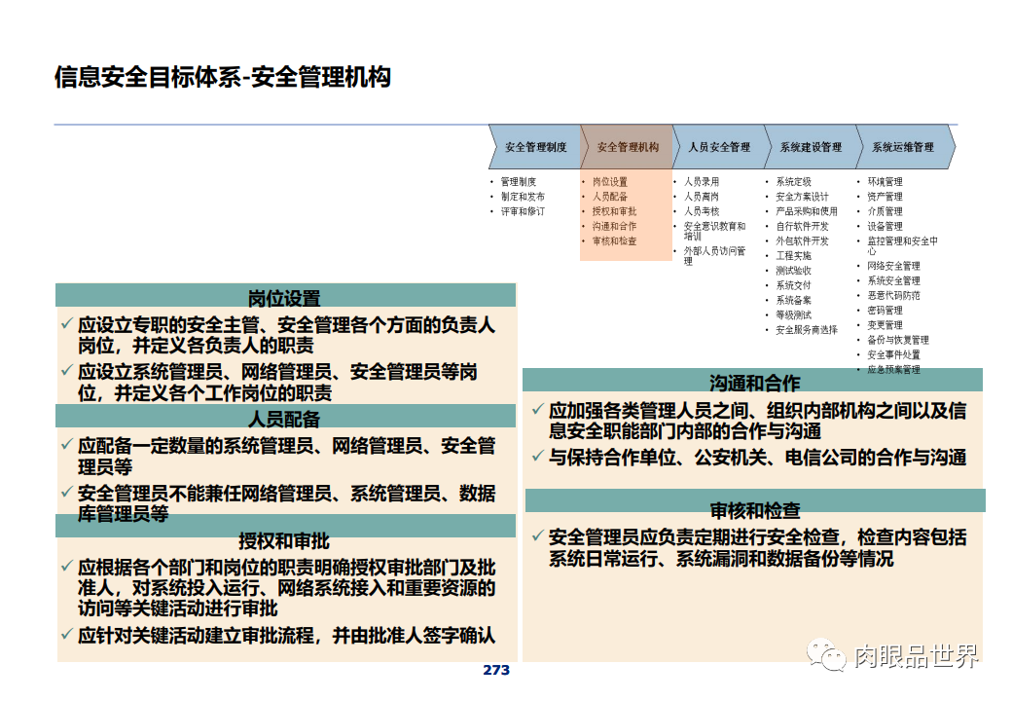Click the checkmark beside 应加强各类管理人员之间

[x=536, y=408]
